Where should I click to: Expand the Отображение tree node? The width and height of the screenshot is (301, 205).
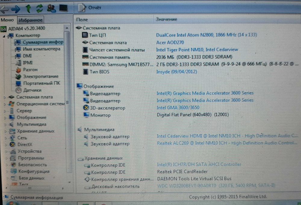[x=5, y=118]
